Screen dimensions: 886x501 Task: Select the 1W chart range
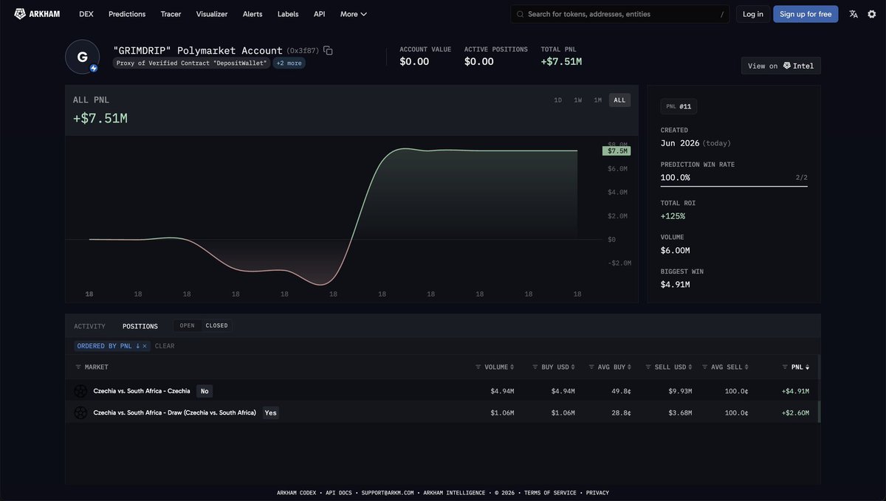coord(578,100)
